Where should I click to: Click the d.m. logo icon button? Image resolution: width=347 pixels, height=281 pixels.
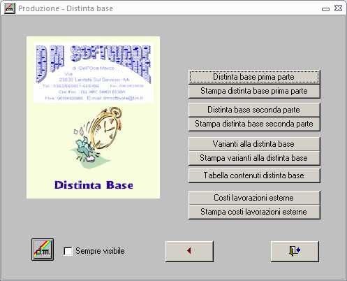[43, 250]
